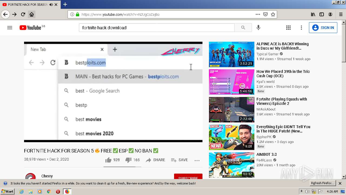Open Firefox Library icon
Viewport: 346px width, 195px height.
pyautogui.click(x=313, y=14)
